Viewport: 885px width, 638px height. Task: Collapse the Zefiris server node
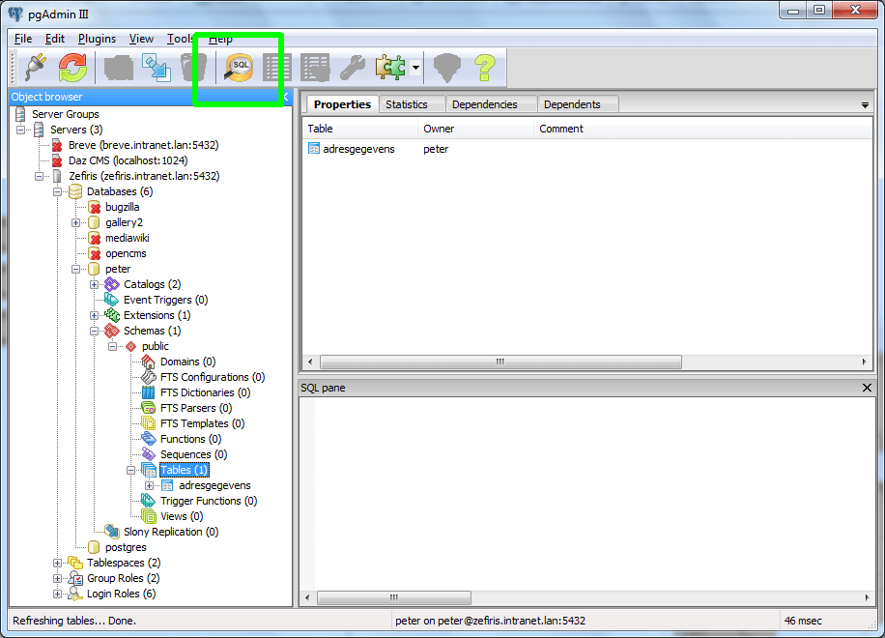[x=39, y=176]
